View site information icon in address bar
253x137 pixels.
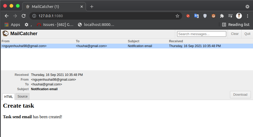point(34,16)
